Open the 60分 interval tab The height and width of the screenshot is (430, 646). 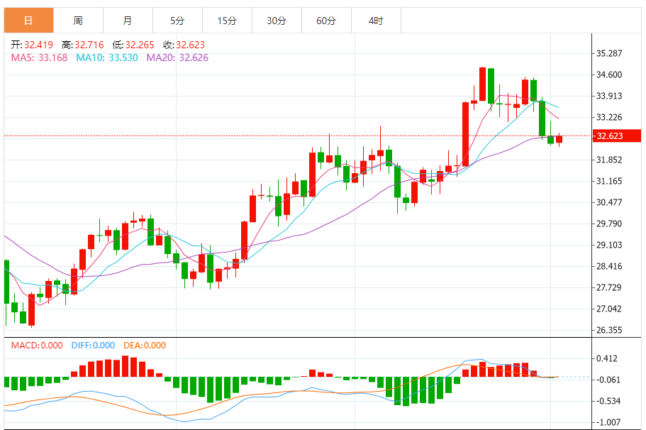pyautogui.click(x=326, y=20)
